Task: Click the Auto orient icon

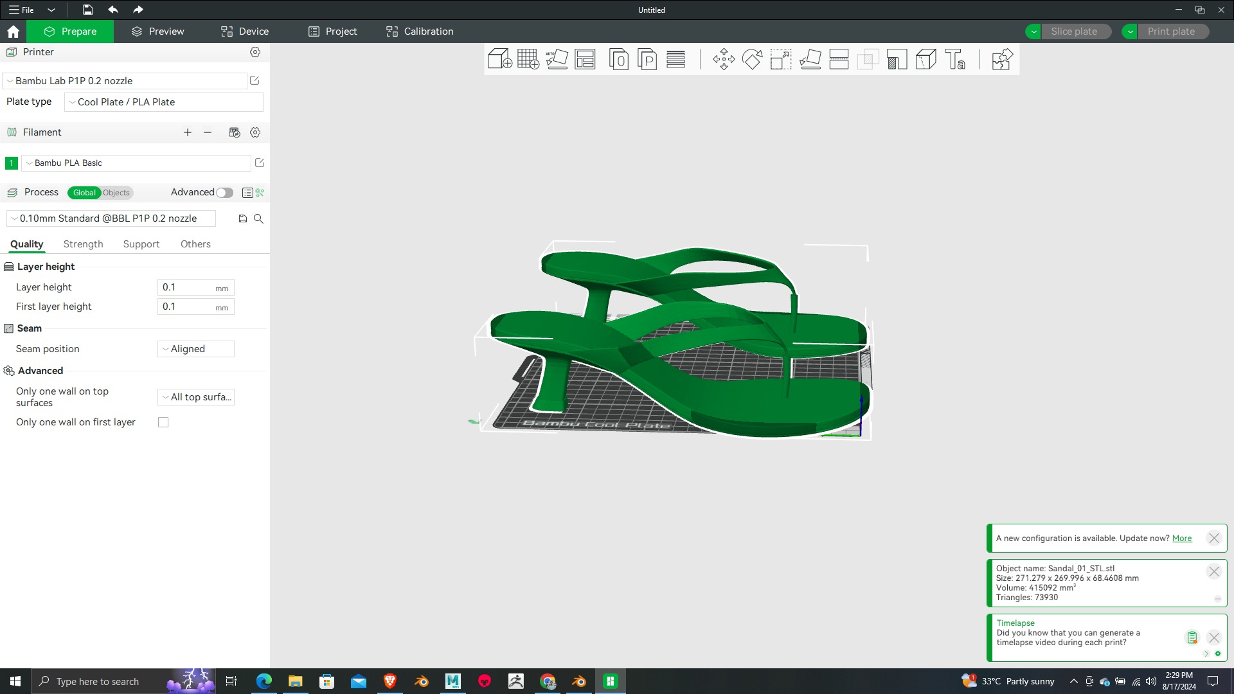Action: [557, 59]
